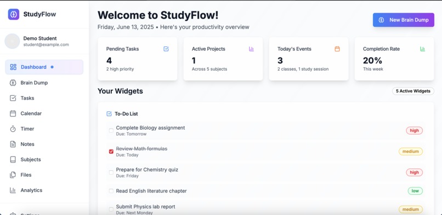
Task: Check off Complete Biology assignment
Action: click(111, 131)
